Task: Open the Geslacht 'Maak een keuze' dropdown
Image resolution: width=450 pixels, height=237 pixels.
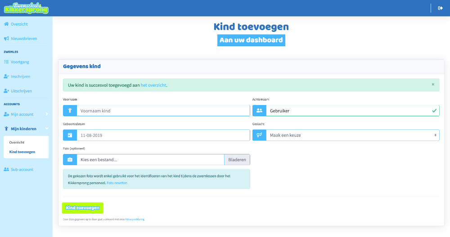Action: tap(352, 135)
